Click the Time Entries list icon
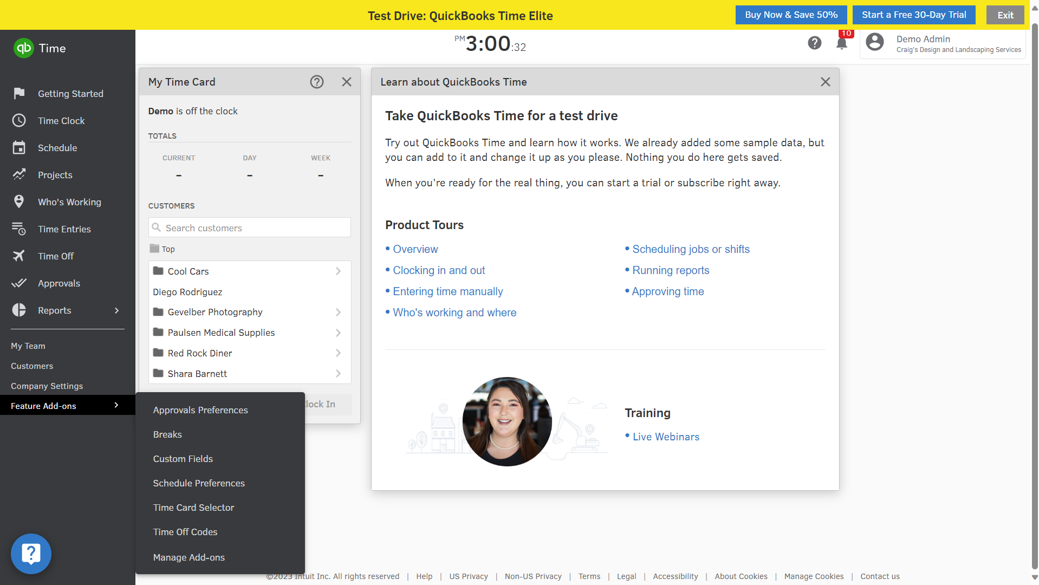 click(19, 229)
